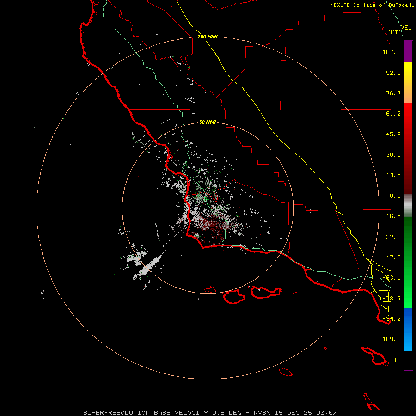Pick the red segment of velocity color bar
The width and height of the screenshot is (416, 416).
click(x=408, y=148)
